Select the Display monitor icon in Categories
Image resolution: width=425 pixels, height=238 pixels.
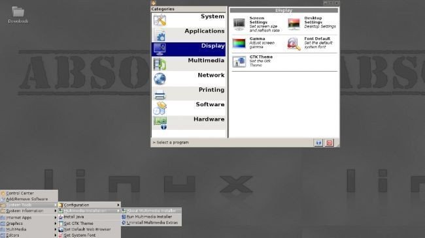pos(160,50)
